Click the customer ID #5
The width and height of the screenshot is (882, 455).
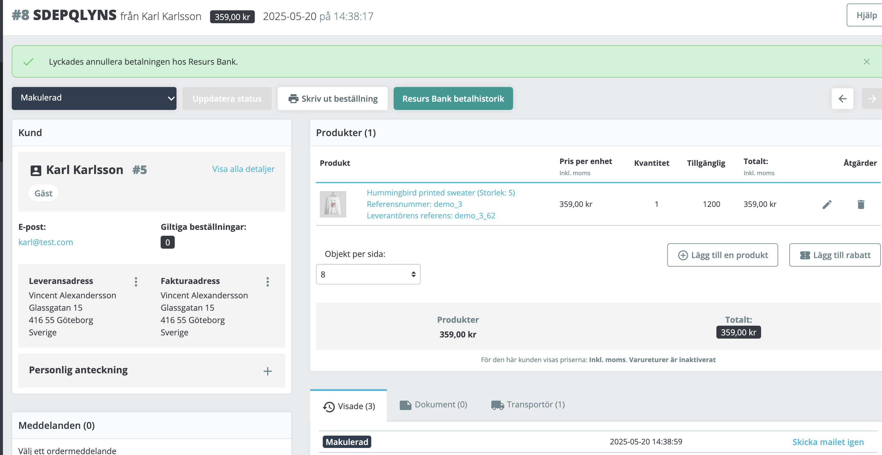[140, 170]
